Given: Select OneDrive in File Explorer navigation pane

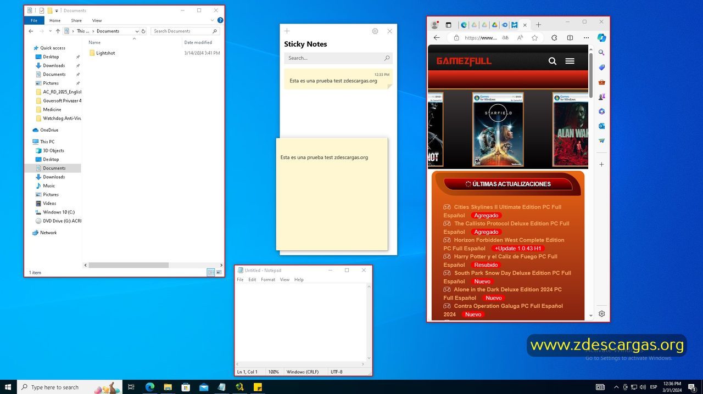Looking at the screenshot, I should [49, 130].
